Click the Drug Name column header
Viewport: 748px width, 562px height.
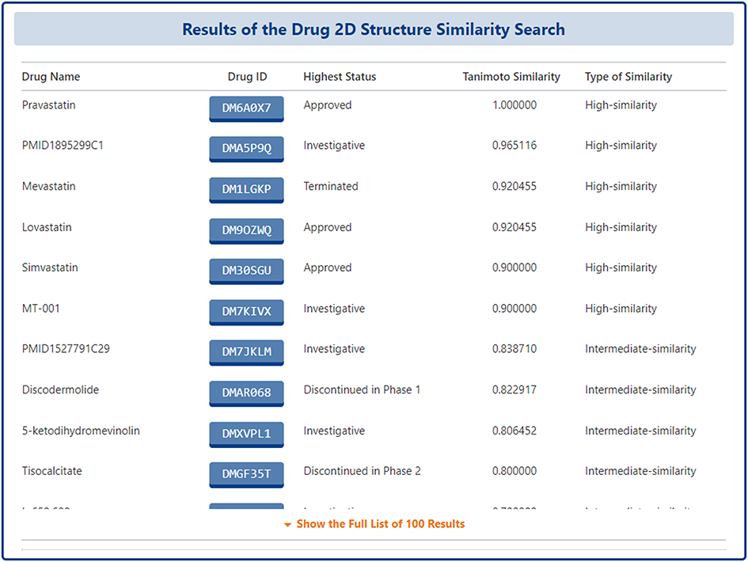pyautogui.click(x=51, y=77)
